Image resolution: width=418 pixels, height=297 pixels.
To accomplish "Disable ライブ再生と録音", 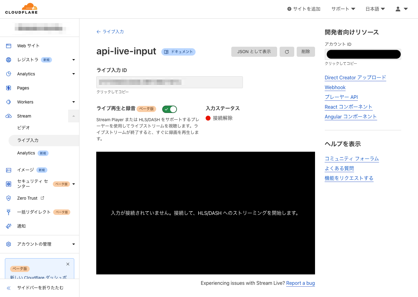I will pyautogui.click(x=169, y=109).
